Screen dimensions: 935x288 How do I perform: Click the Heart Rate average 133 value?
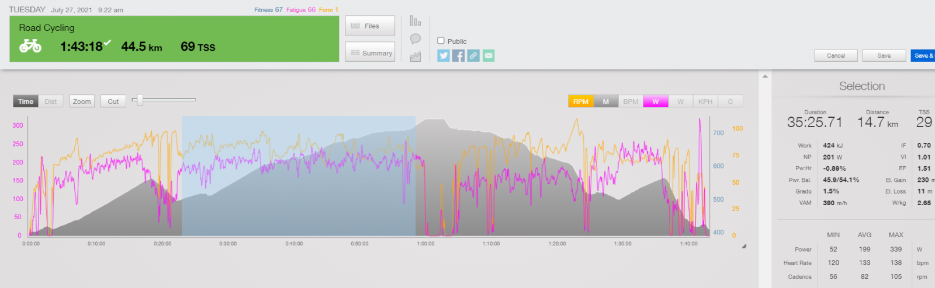(865, 263)
